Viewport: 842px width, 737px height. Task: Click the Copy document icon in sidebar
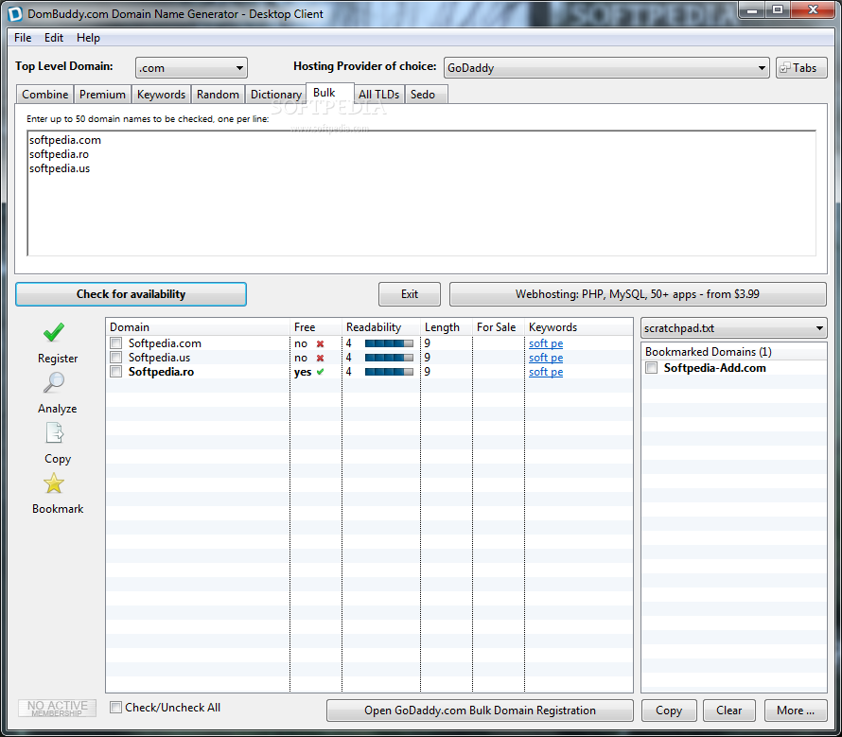tap(54, 433)
